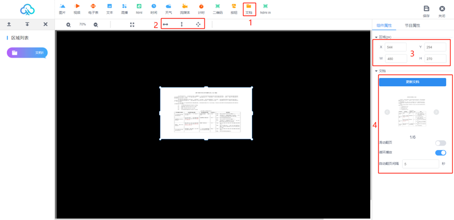The image size is (454, 220).
Task: Disable the loop playback (循环播放) switch
Action: [x=440, y=153]
